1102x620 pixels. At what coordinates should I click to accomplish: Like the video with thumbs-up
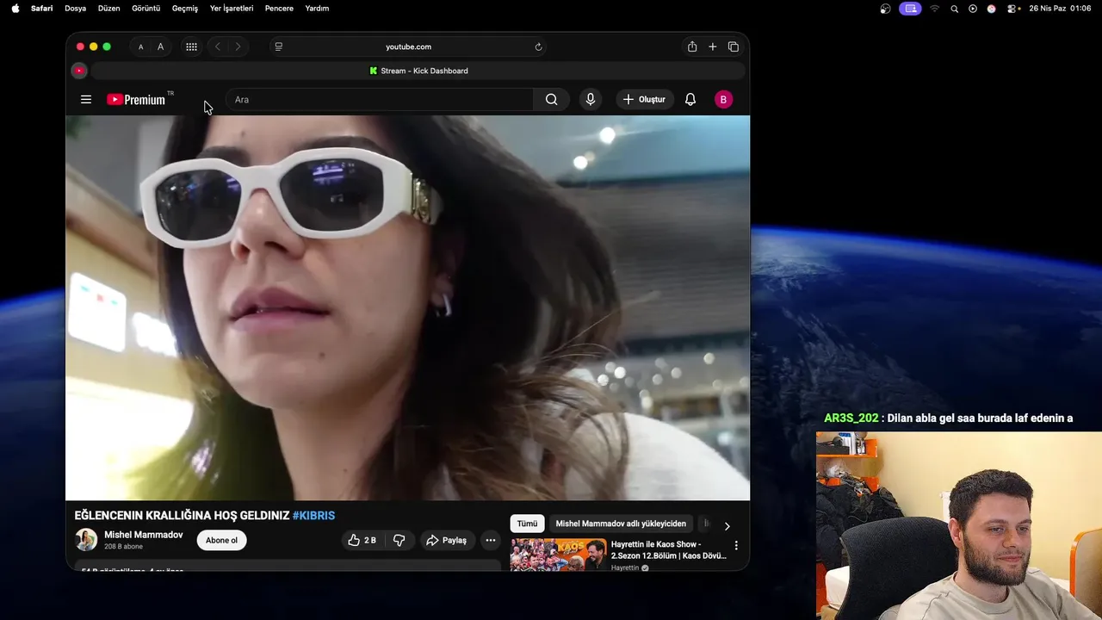point(362,540)
